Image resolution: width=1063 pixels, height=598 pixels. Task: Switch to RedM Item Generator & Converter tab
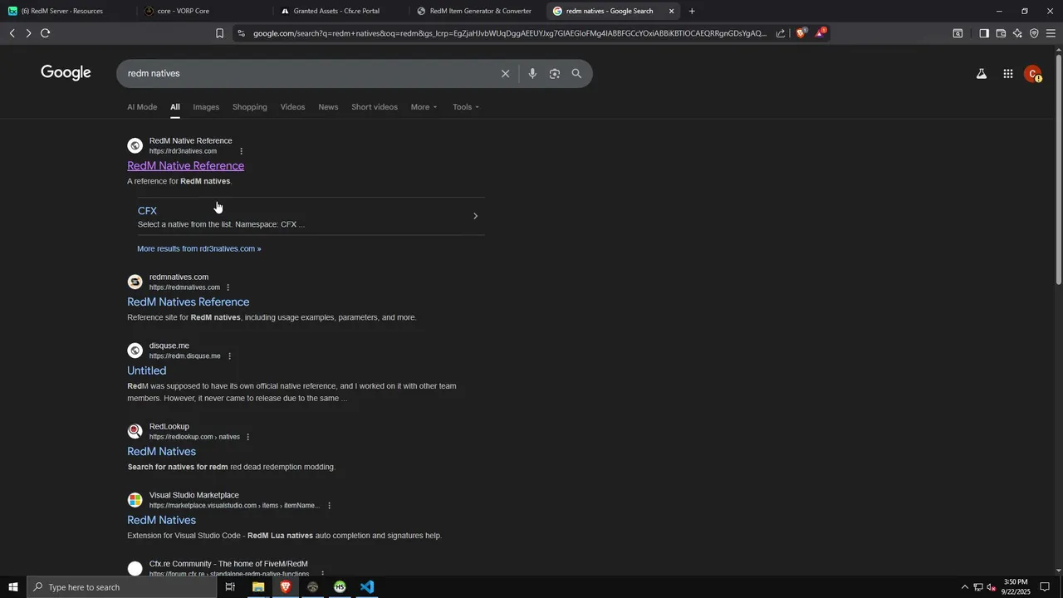(x=478, y=11)
